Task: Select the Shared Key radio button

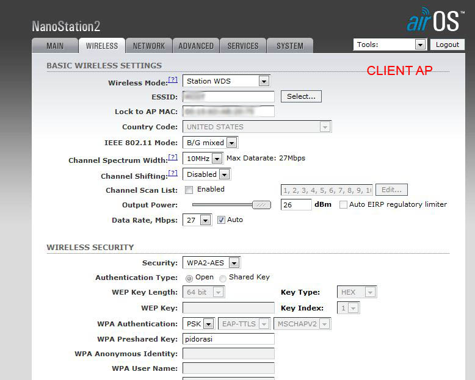Action: pyautogui.click(x=223, y=278)
